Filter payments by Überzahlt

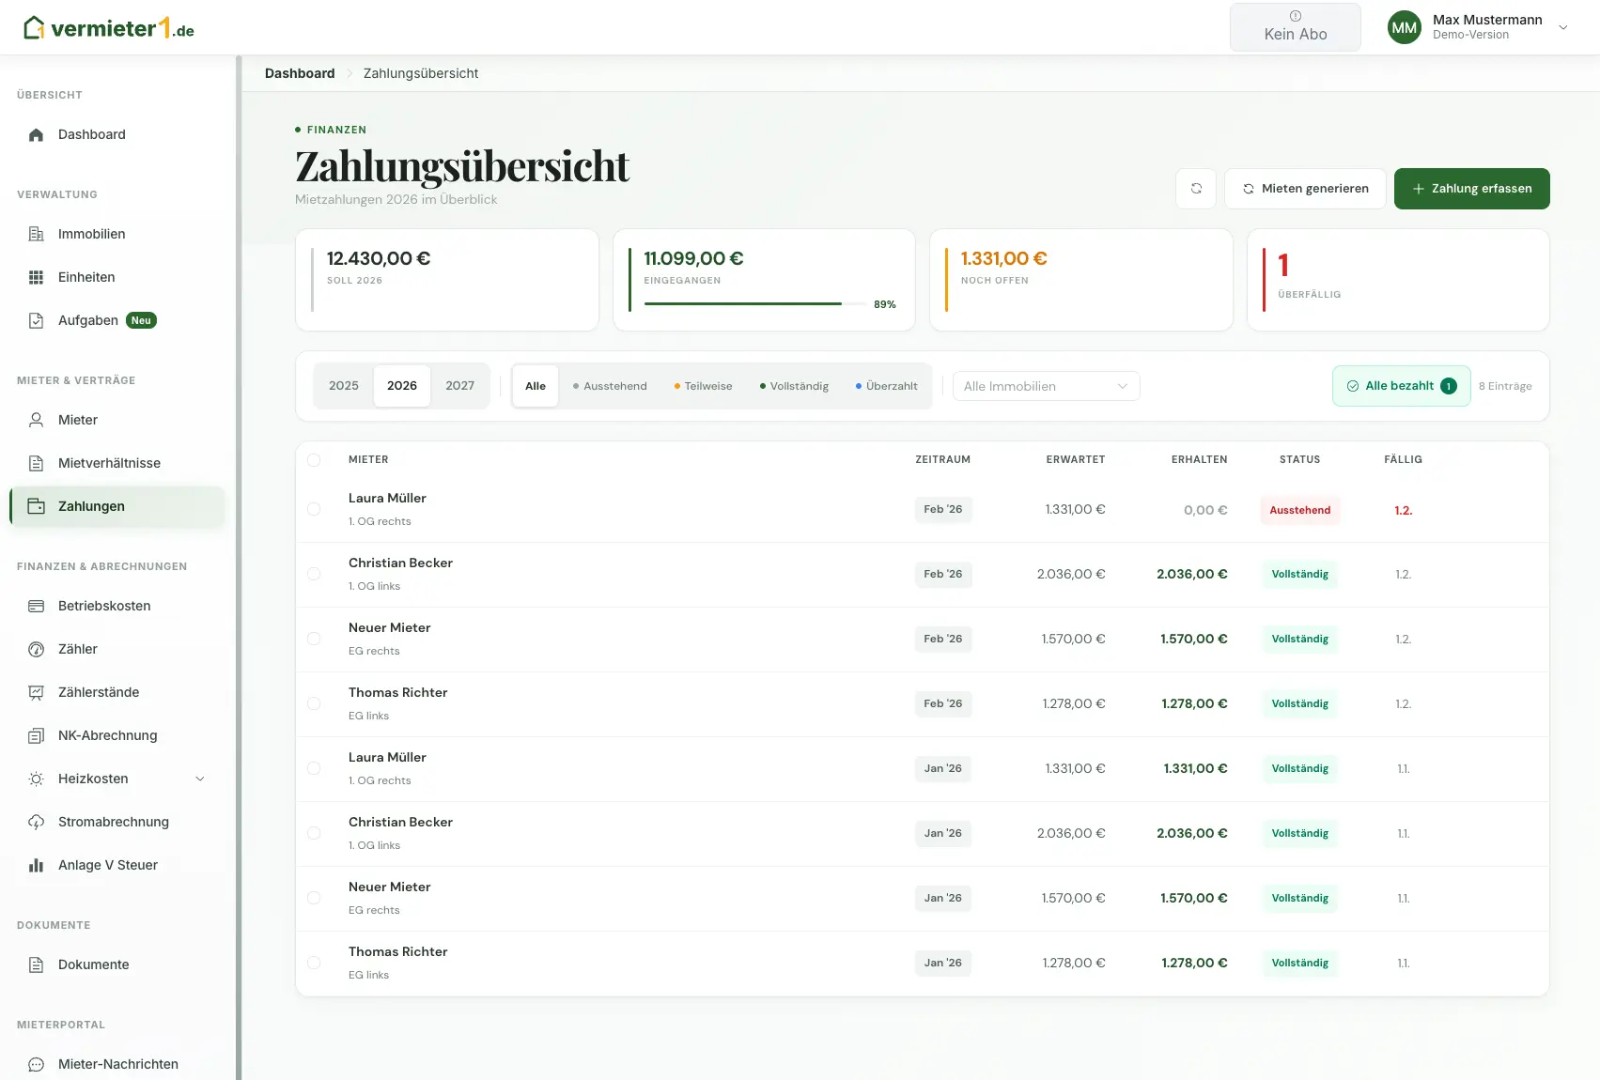pos(886,386)
